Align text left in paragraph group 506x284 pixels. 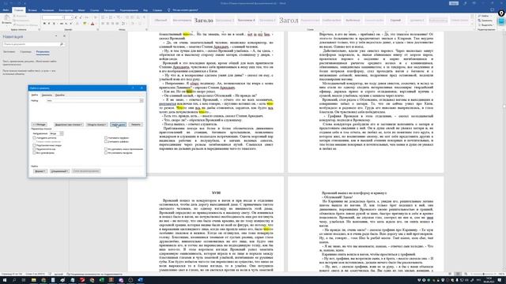(x=103, y=24)
